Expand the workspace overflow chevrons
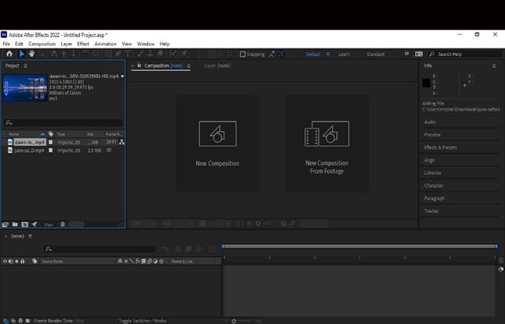505x324 pixels. pos(406,54)
